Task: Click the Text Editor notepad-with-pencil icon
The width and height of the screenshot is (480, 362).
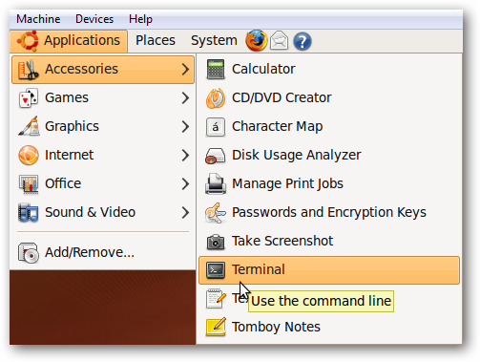Action: [x=216, y=298]
